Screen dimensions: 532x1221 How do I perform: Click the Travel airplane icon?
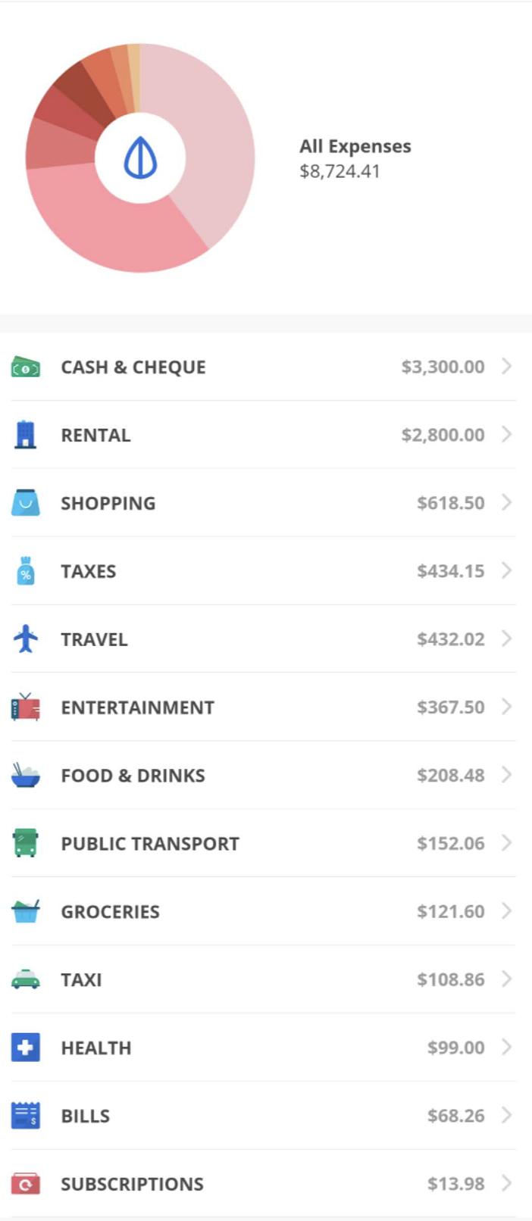(25, 639)
